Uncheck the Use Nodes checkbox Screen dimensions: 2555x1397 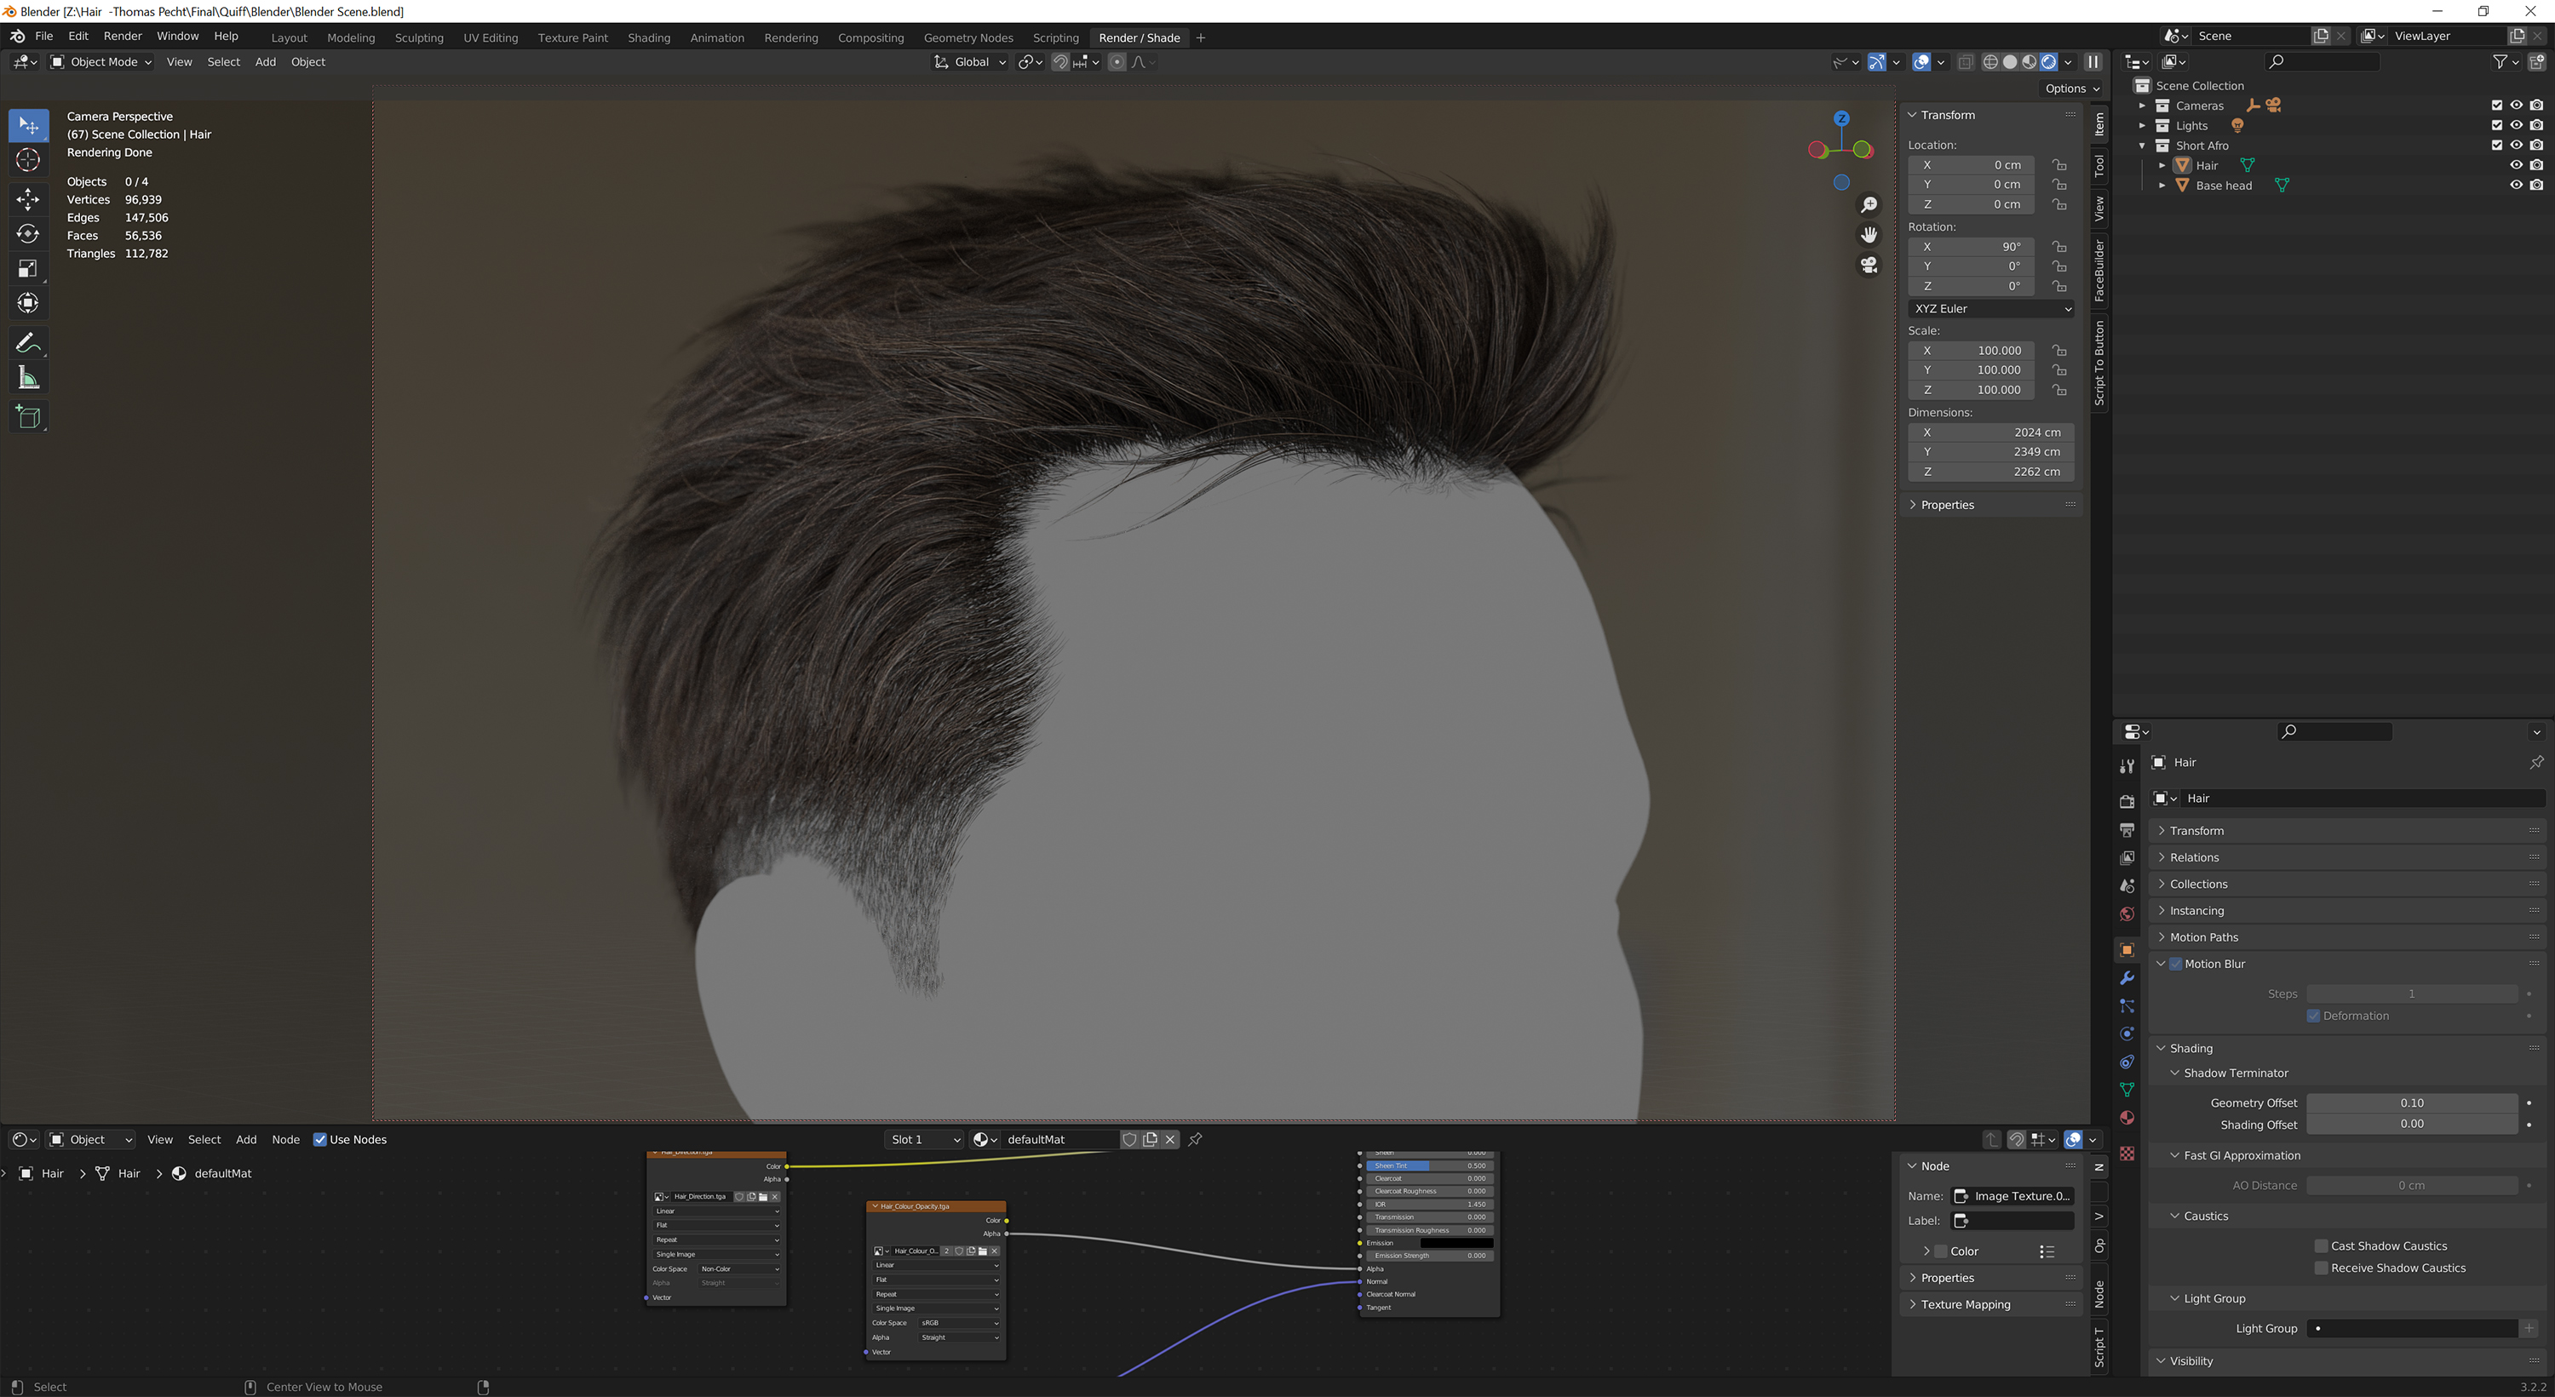pos(319,1139)
